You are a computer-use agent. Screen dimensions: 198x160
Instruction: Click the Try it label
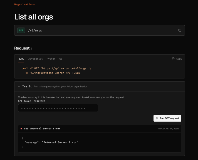pos(27,87)
